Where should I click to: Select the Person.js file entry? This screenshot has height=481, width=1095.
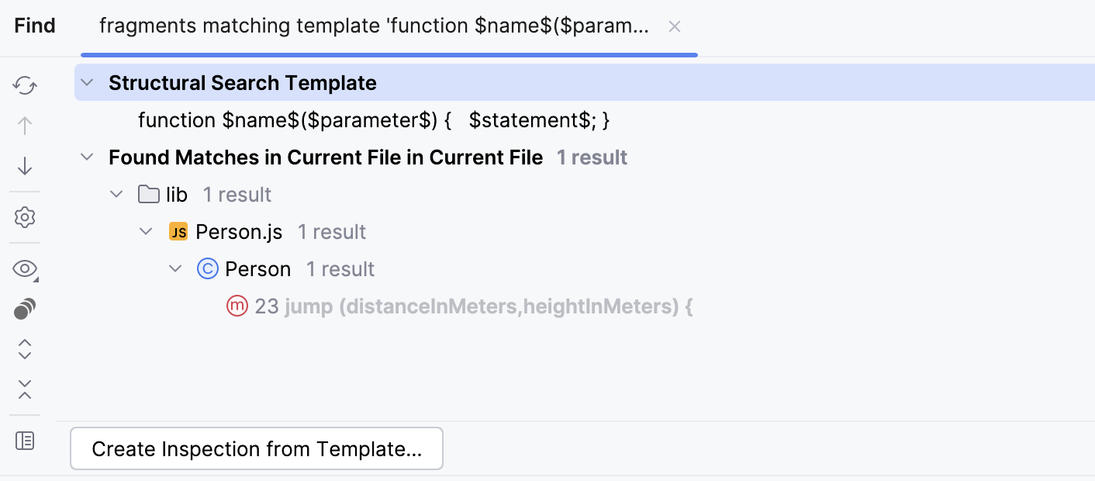click(x=239, y=232)
